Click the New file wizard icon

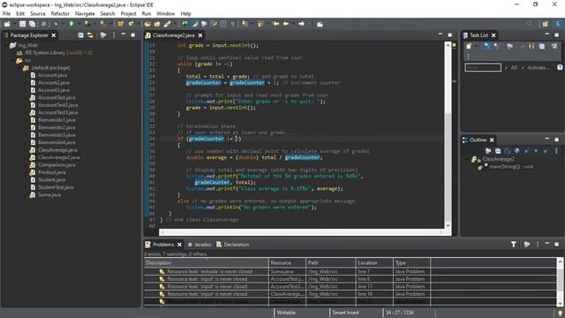(7, 24)
